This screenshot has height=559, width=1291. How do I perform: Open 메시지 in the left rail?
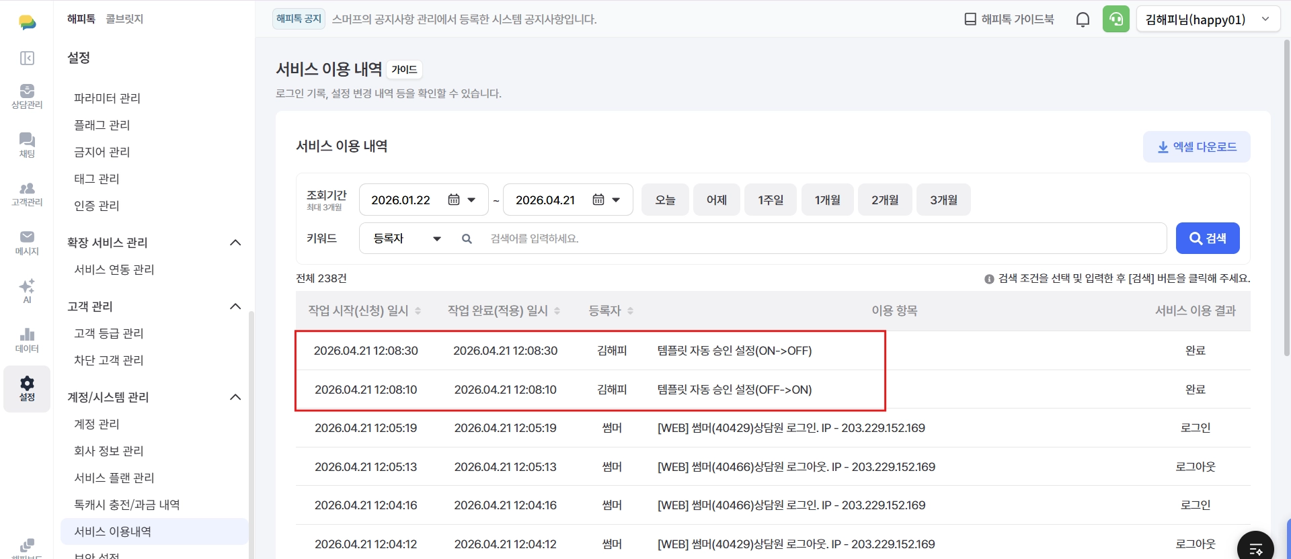pyautogui.click(x=27, y=243)
